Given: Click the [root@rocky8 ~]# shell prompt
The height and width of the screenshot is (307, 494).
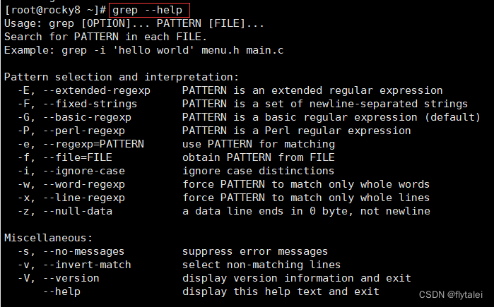Looking at the screenshot, I should click(x=55, y=10).
